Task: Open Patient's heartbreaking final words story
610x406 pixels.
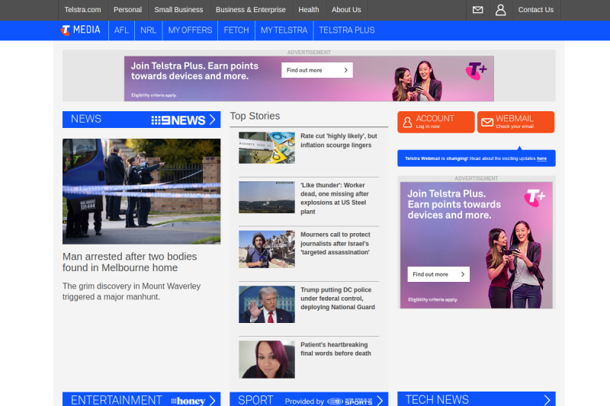Action: (x=335, y=349)
